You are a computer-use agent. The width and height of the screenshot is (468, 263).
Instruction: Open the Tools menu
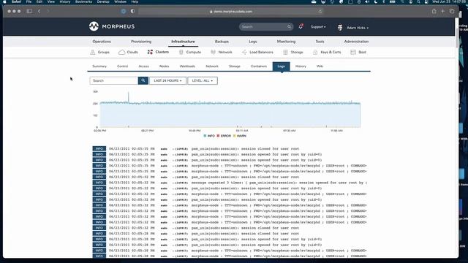coord(320,42)
